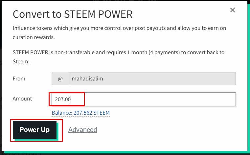Click the Balance: 207.562 STEEM link
The height and width of the screenshot is (155, 250).
(80, 113)
